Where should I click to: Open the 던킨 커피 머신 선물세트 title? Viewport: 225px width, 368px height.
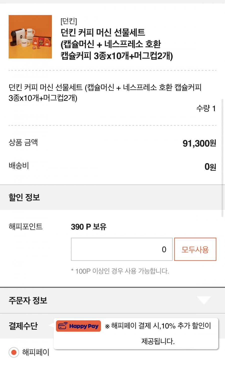[117, 44]
